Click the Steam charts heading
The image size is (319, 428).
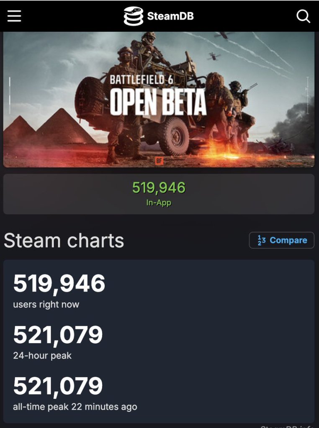tap(64, 241)
